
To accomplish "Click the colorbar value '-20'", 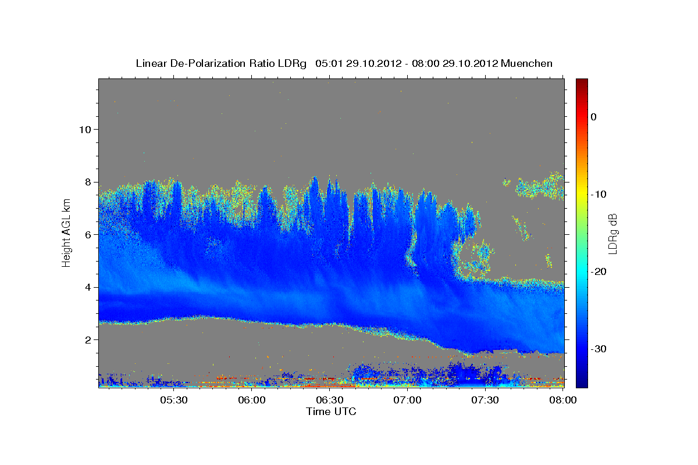I will pyautogui.click(x=599, y=271).
